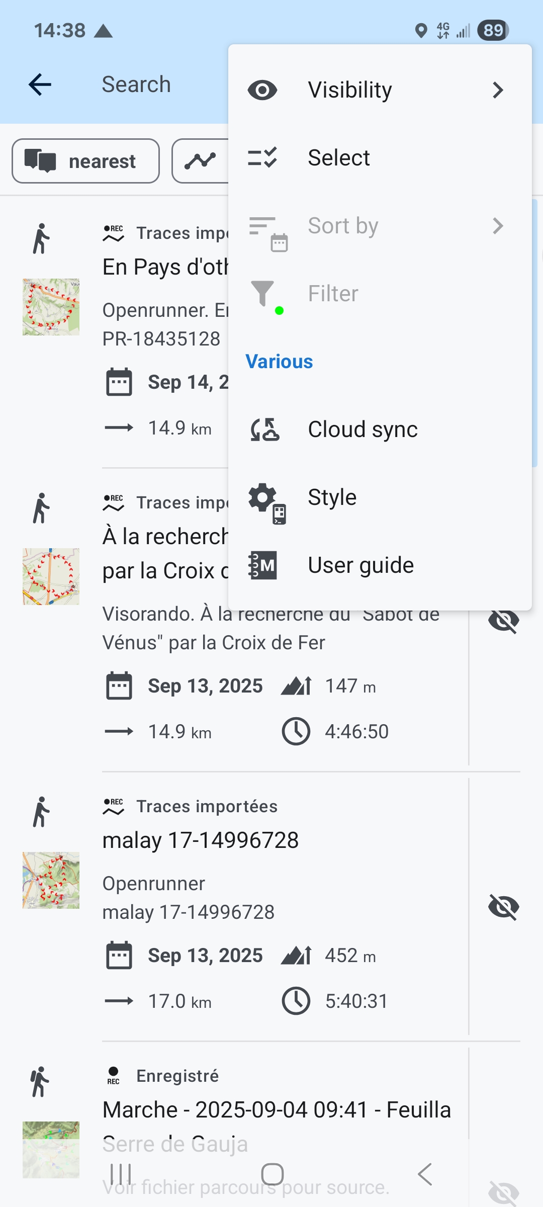Tap the nearest sort chip
Viewport: 543px width, 1207px height.
(x=86, y=161)
